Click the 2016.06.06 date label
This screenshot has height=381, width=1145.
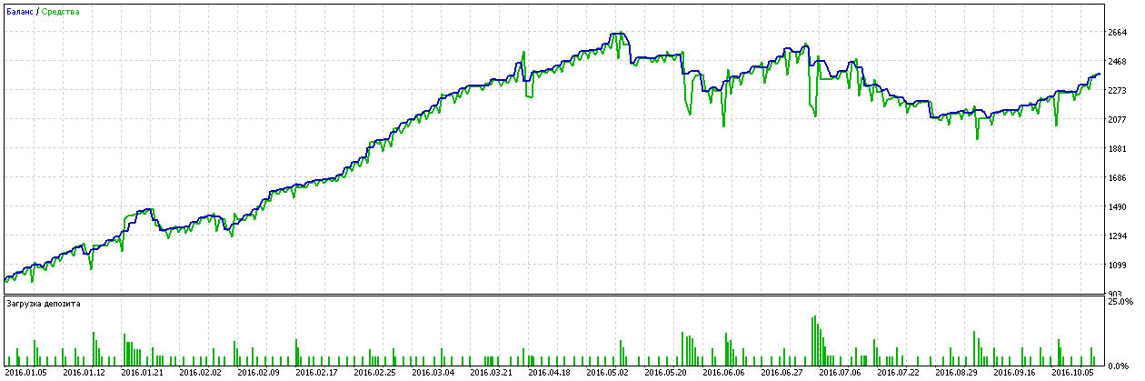(x=723, y=372)
